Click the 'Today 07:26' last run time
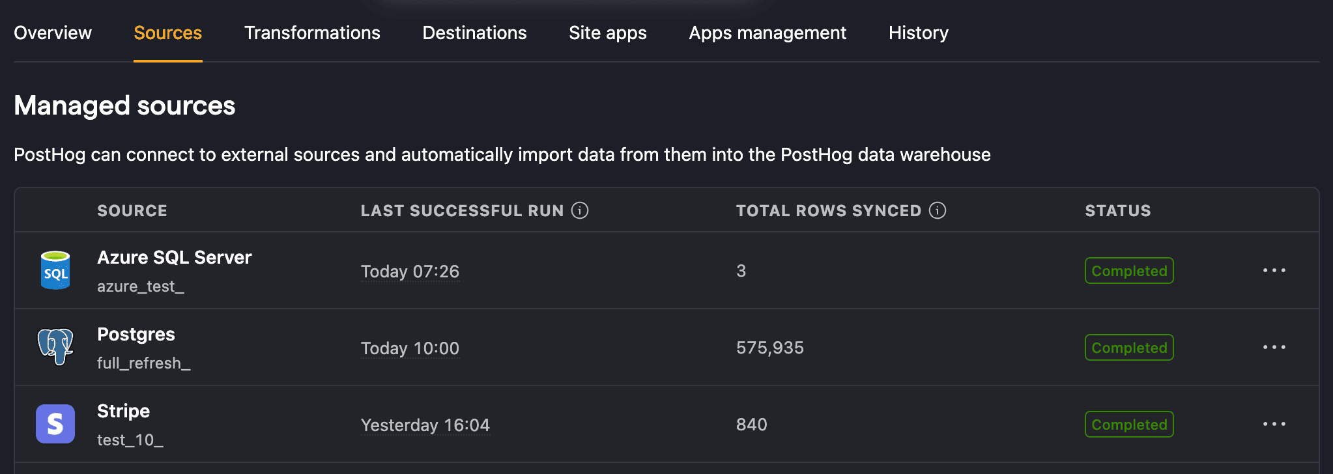This screenshot has height=474, width=1333. tap(410, 272)
